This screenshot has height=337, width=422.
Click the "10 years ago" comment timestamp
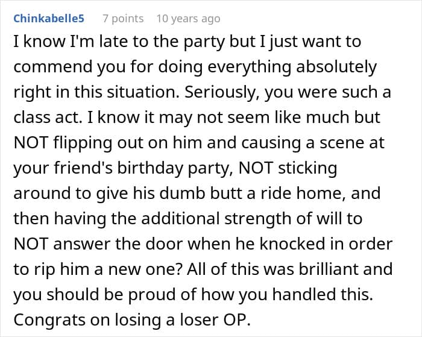[x=188, y=19]
